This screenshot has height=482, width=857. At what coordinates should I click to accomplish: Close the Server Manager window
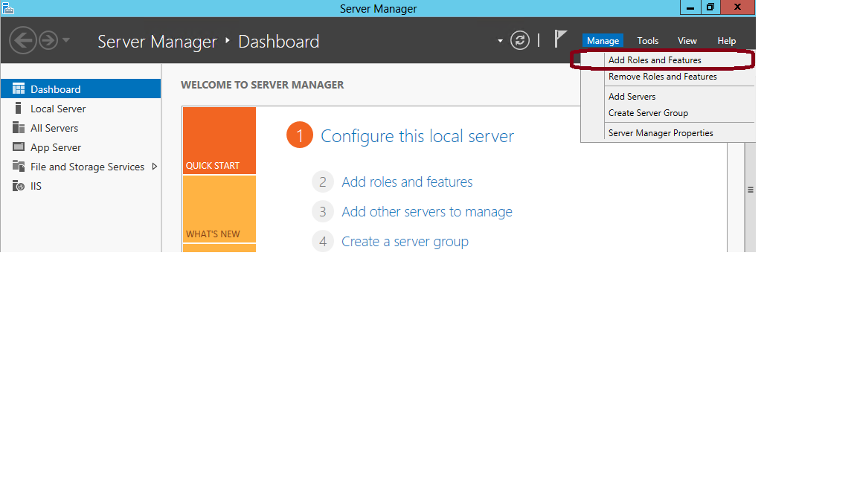pos(737,7)
